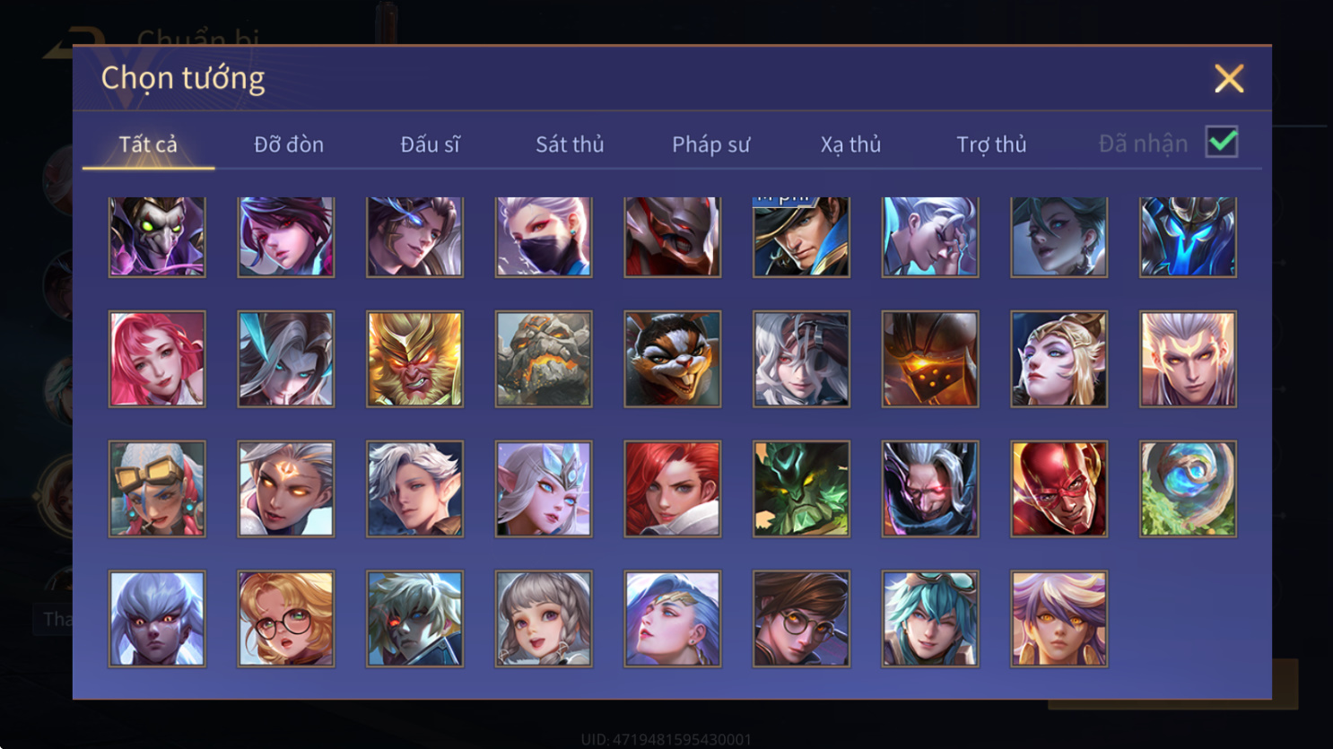This screenshot has height=749, width=1333.
Task: Open the Trợ thủ tab
Action: tap(991, 144)
